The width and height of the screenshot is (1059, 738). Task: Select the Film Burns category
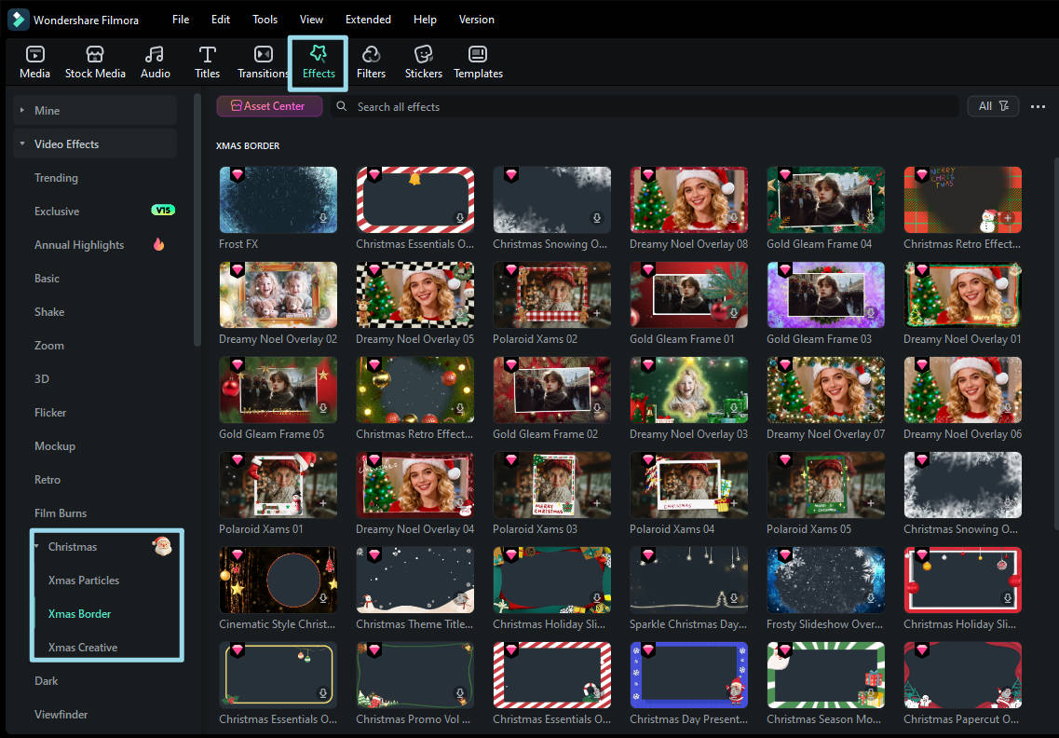[61, 512]
